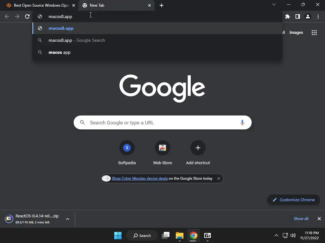Click the Add shortcut plus tile
The width and height of the screenshot is (325, 243).
pyautogui.click(x=198, y=153)
